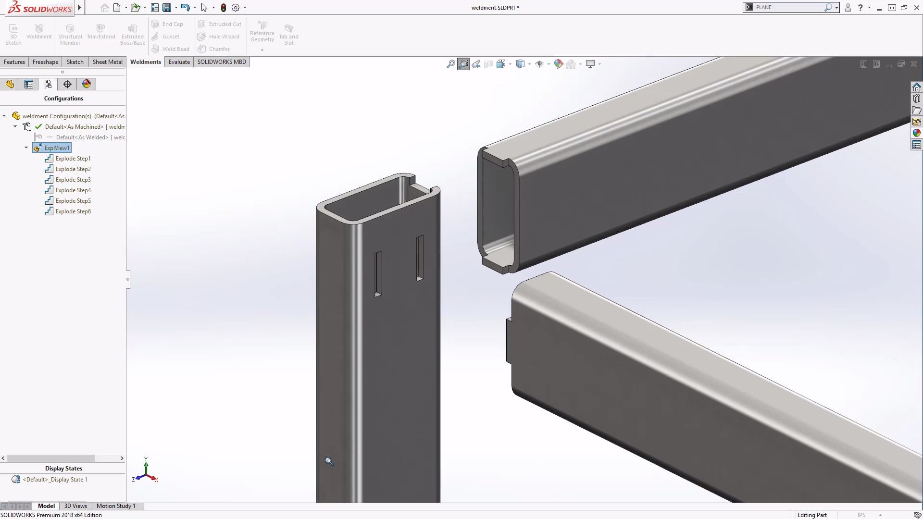923x519 pixels.
Task: Open the Open file dropdown arrow
Action: point(145,8)
